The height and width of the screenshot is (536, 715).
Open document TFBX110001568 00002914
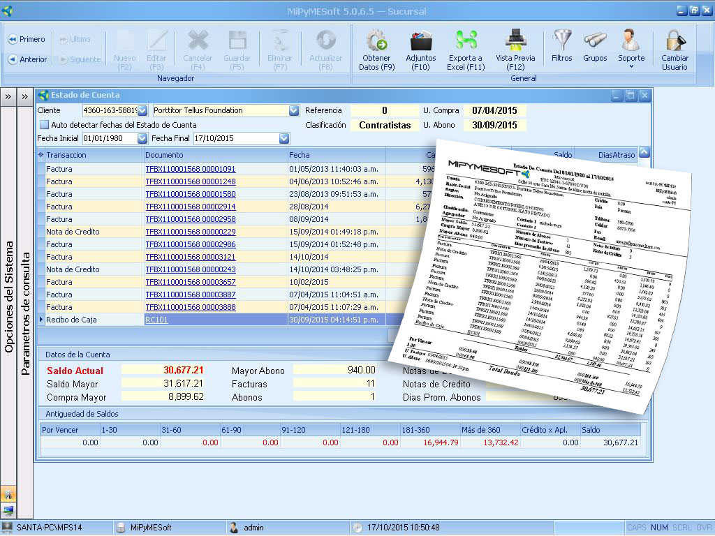tap(190, 207)
